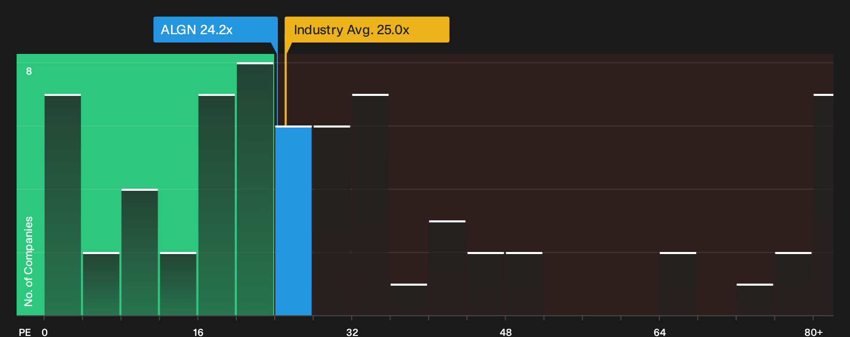Select the blue highlighted ALGN histogram bar

coord(293,220)
